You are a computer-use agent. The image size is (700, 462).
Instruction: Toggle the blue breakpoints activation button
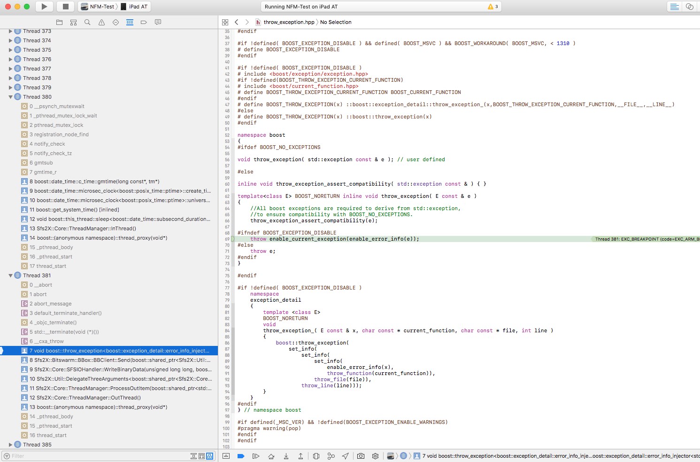click(x=241, y=456)
